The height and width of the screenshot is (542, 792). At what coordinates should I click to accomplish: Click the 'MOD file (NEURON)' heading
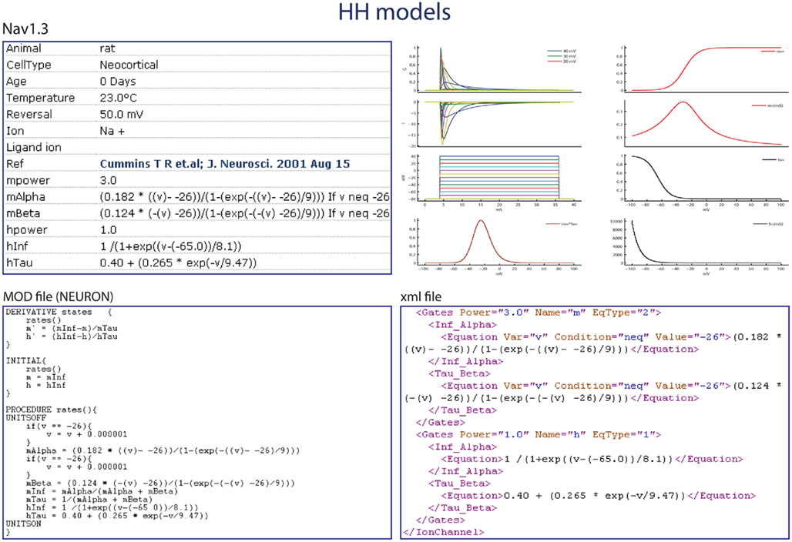point(58,296)
